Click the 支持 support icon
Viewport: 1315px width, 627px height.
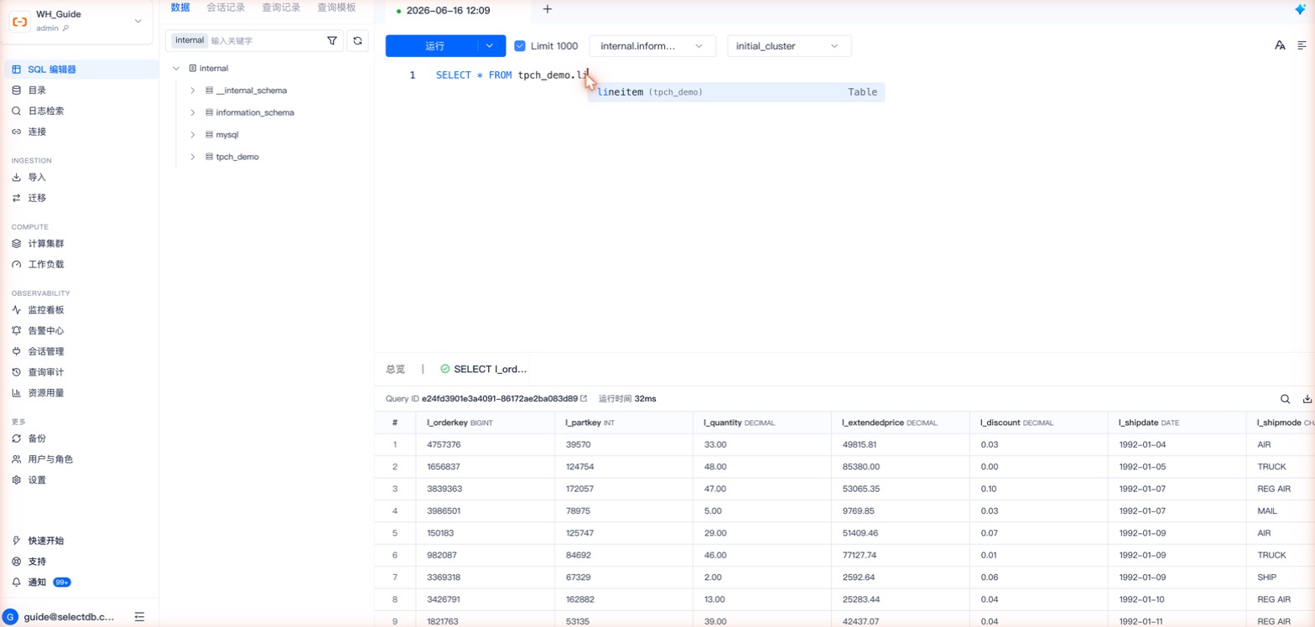click(16, 562)
